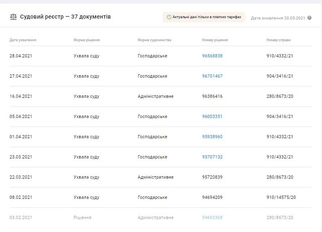Click the 'Дата оновлення 20.05.2021' text
The width and height of the screenshot is (322, 232).
[x=278, y=18]
